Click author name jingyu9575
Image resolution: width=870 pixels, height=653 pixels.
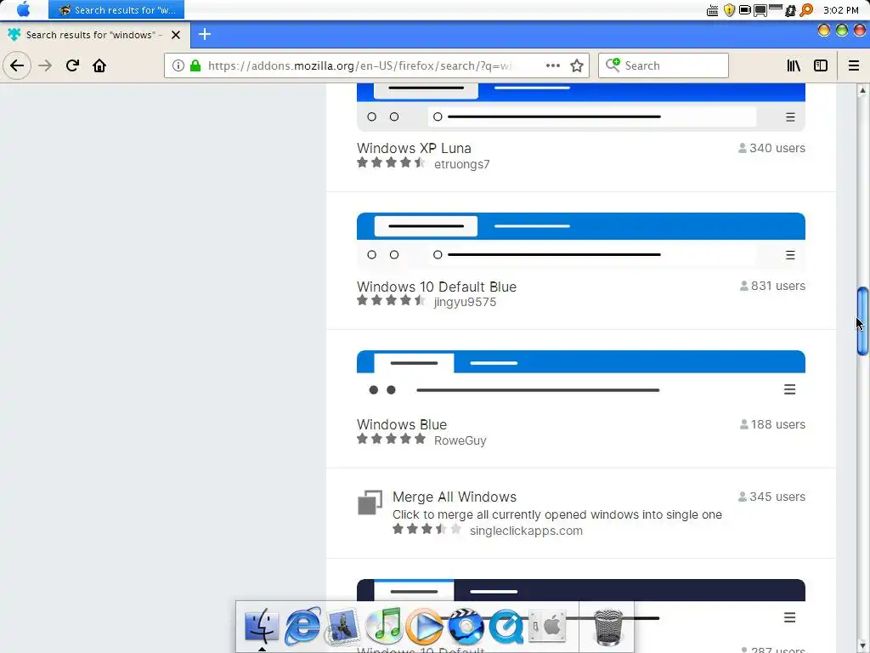pos(465,302)
